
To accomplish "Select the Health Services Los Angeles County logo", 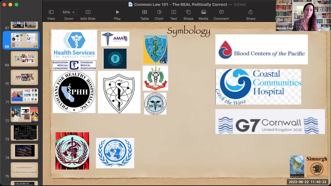I will (74, 45).
